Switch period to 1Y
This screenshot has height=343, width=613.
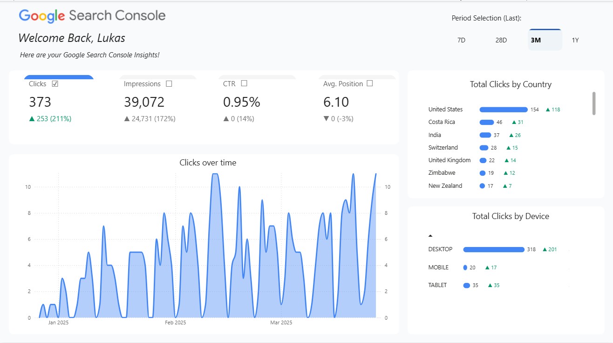coord(575,40)
